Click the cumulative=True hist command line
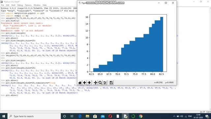The height and width of the screenshot is (119, 211). point(30,83)
